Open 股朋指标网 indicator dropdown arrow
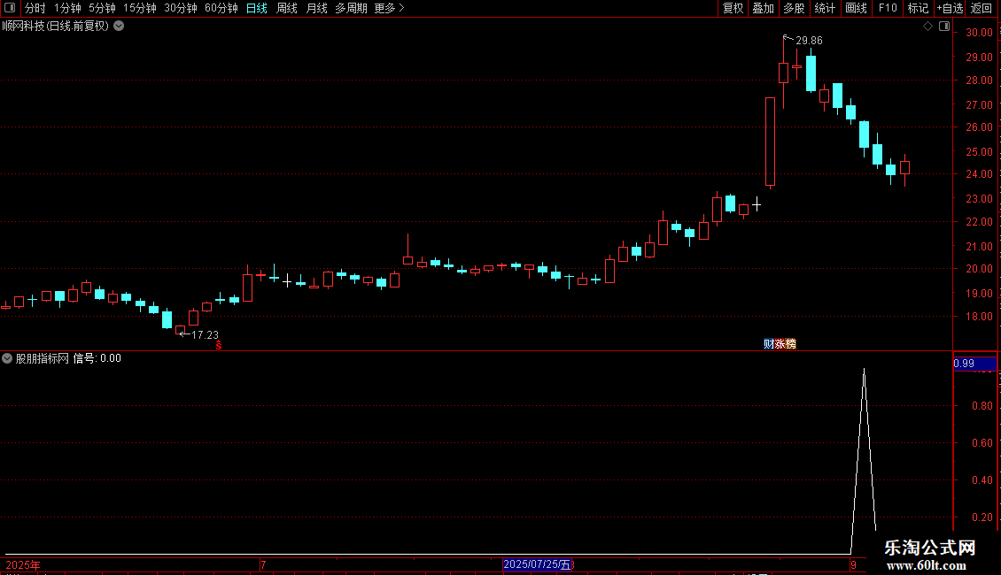The image size is (1001, 575). click(x=7, y=358)
